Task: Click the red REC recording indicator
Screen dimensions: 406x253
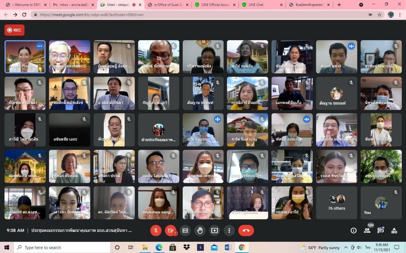Action: 14,30
